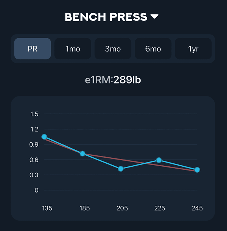Viewport: 227px width, 231px height.
Task: Select the PR time range tab
Action: pyautogui.click(x=33, y=49)
